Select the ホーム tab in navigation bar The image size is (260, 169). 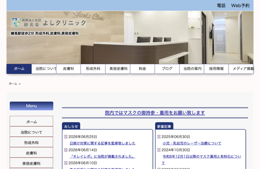[x=19, y=69]
